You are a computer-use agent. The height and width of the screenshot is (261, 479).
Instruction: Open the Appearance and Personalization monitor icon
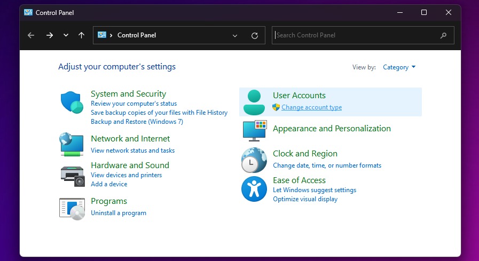(255, 131)
